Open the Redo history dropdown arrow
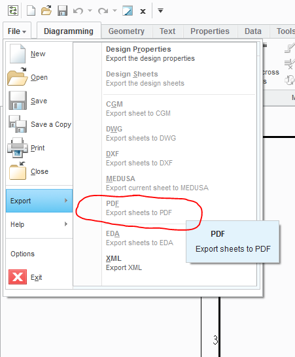 click(x=115, y=10)
